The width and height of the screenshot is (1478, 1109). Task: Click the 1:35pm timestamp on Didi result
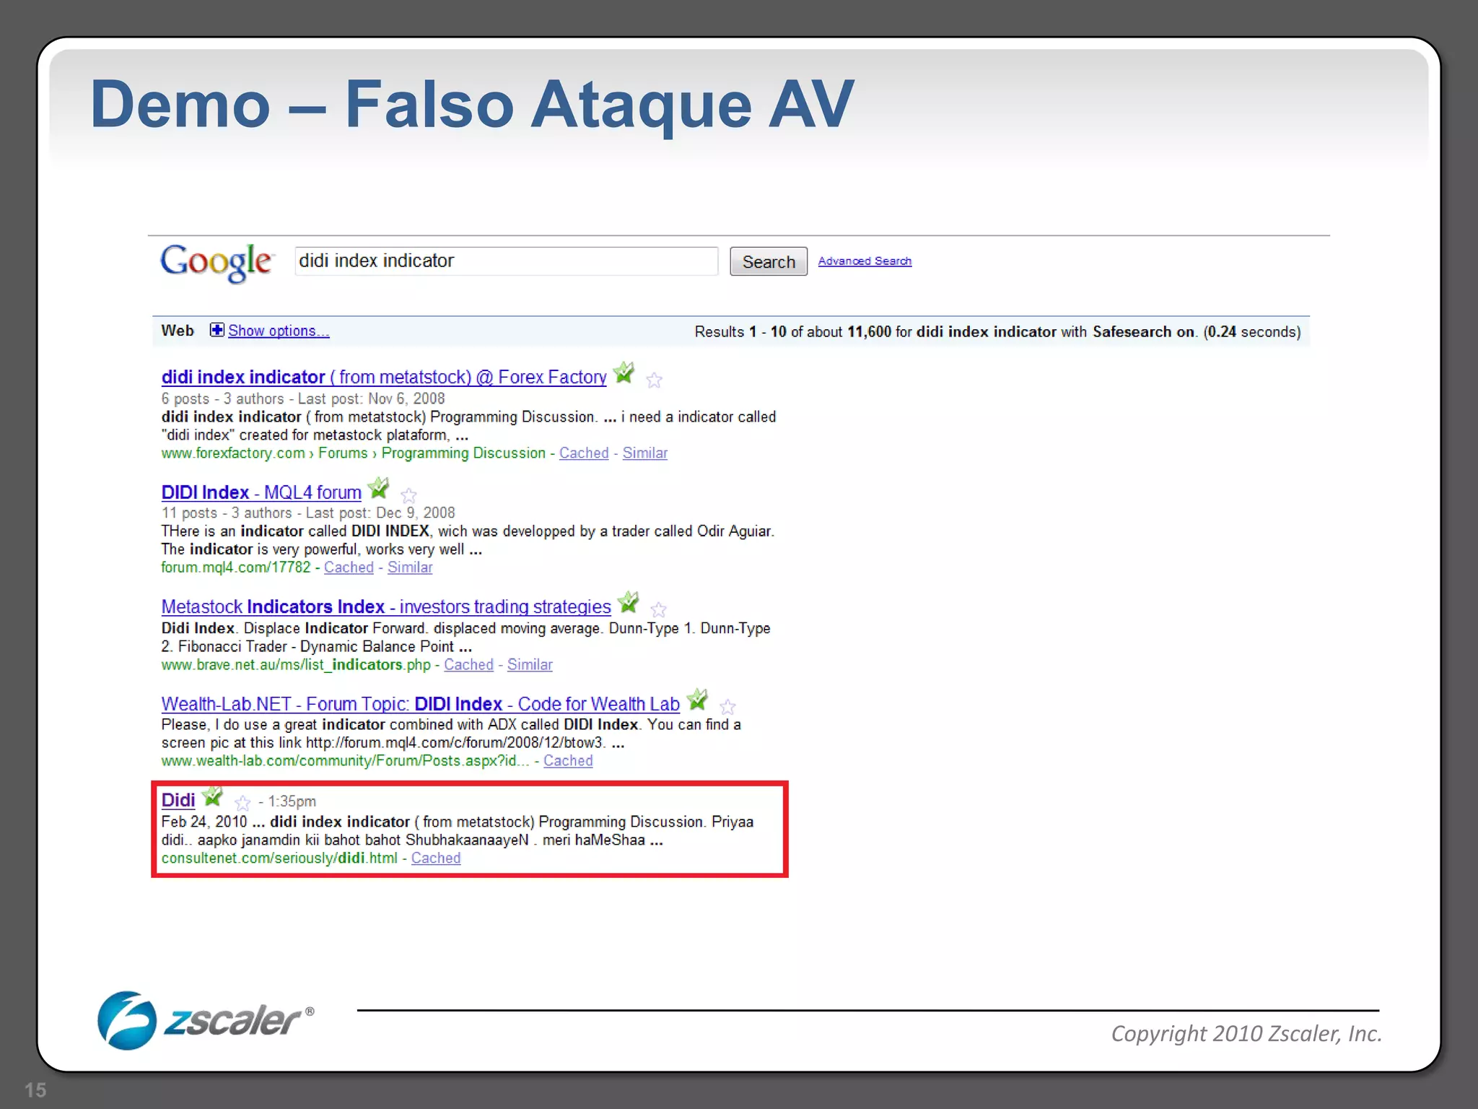coord(292,801)
